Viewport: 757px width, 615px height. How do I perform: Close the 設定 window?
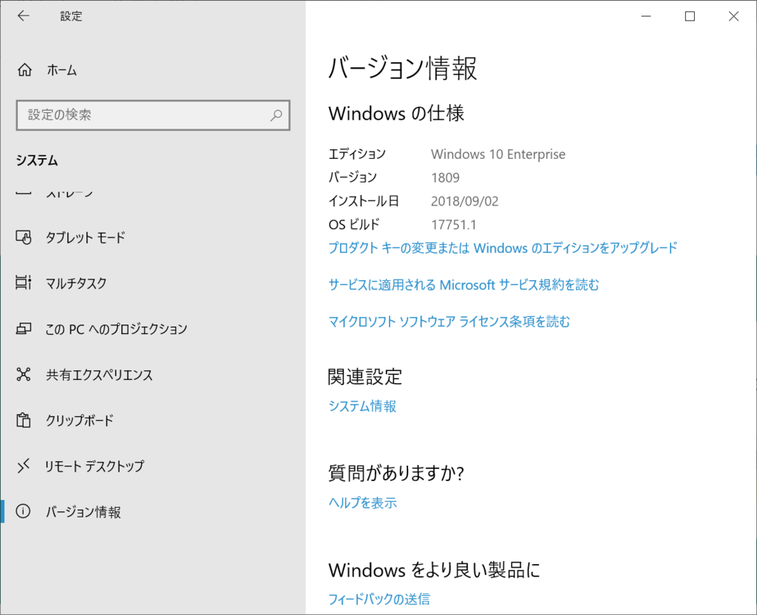(x=733, y=16)
